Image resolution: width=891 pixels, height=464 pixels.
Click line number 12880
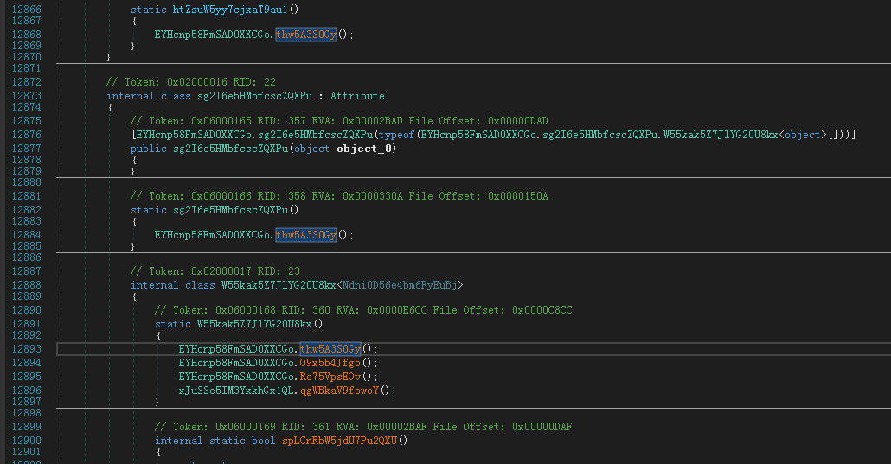click(x=26, y=183)
